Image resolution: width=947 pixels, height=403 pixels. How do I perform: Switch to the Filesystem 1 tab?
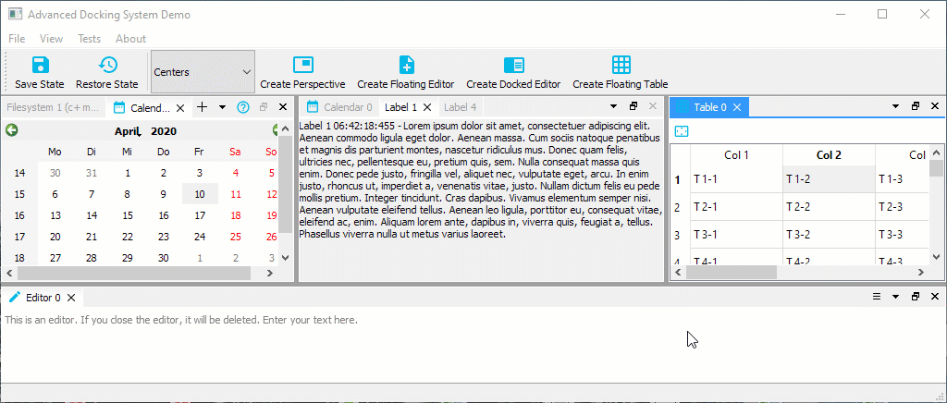[53, 107]
